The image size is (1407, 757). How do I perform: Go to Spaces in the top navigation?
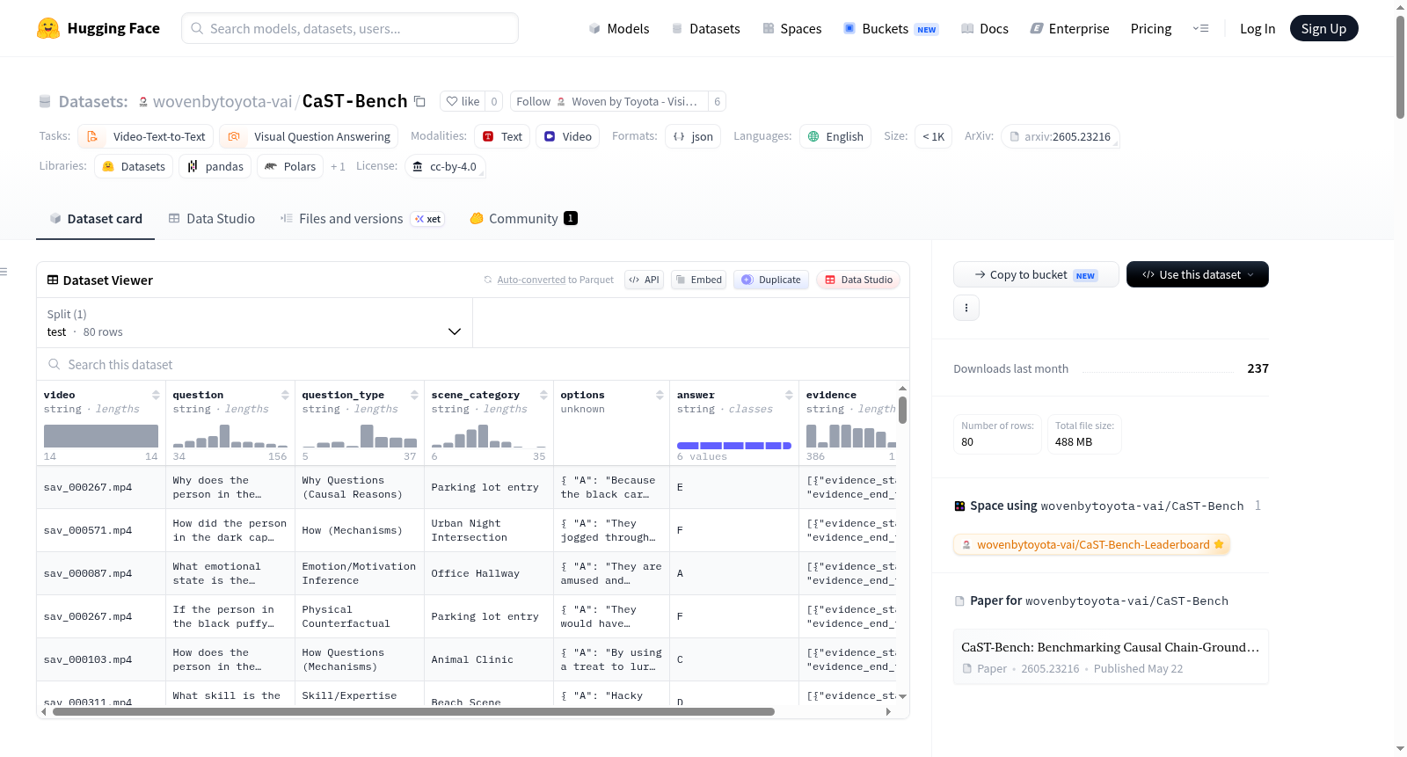pyautogui.click(x=791, y=29)
